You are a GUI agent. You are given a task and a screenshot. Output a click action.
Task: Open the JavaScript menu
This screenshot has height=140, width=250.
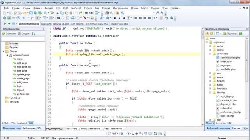[76, 8]
